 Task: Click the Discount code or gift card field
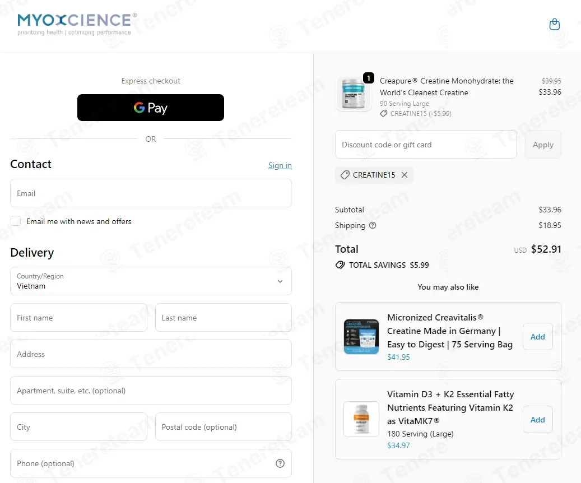[x=426, y=145]
